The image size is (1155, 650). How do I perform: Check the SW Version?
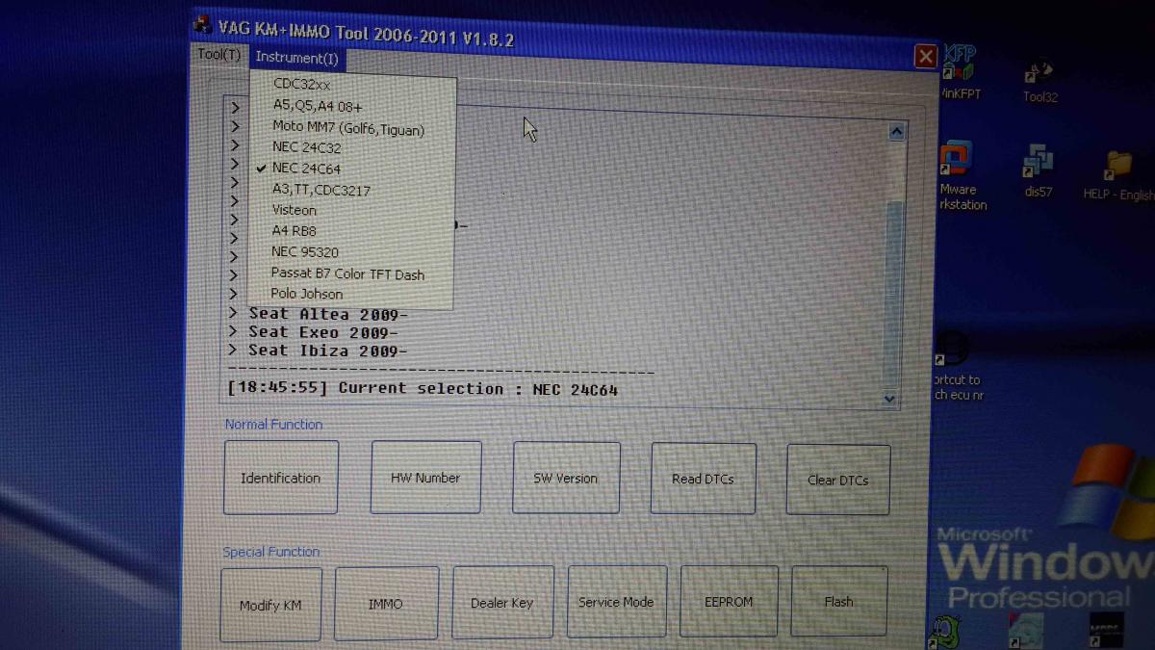click(x=566, y=478)
